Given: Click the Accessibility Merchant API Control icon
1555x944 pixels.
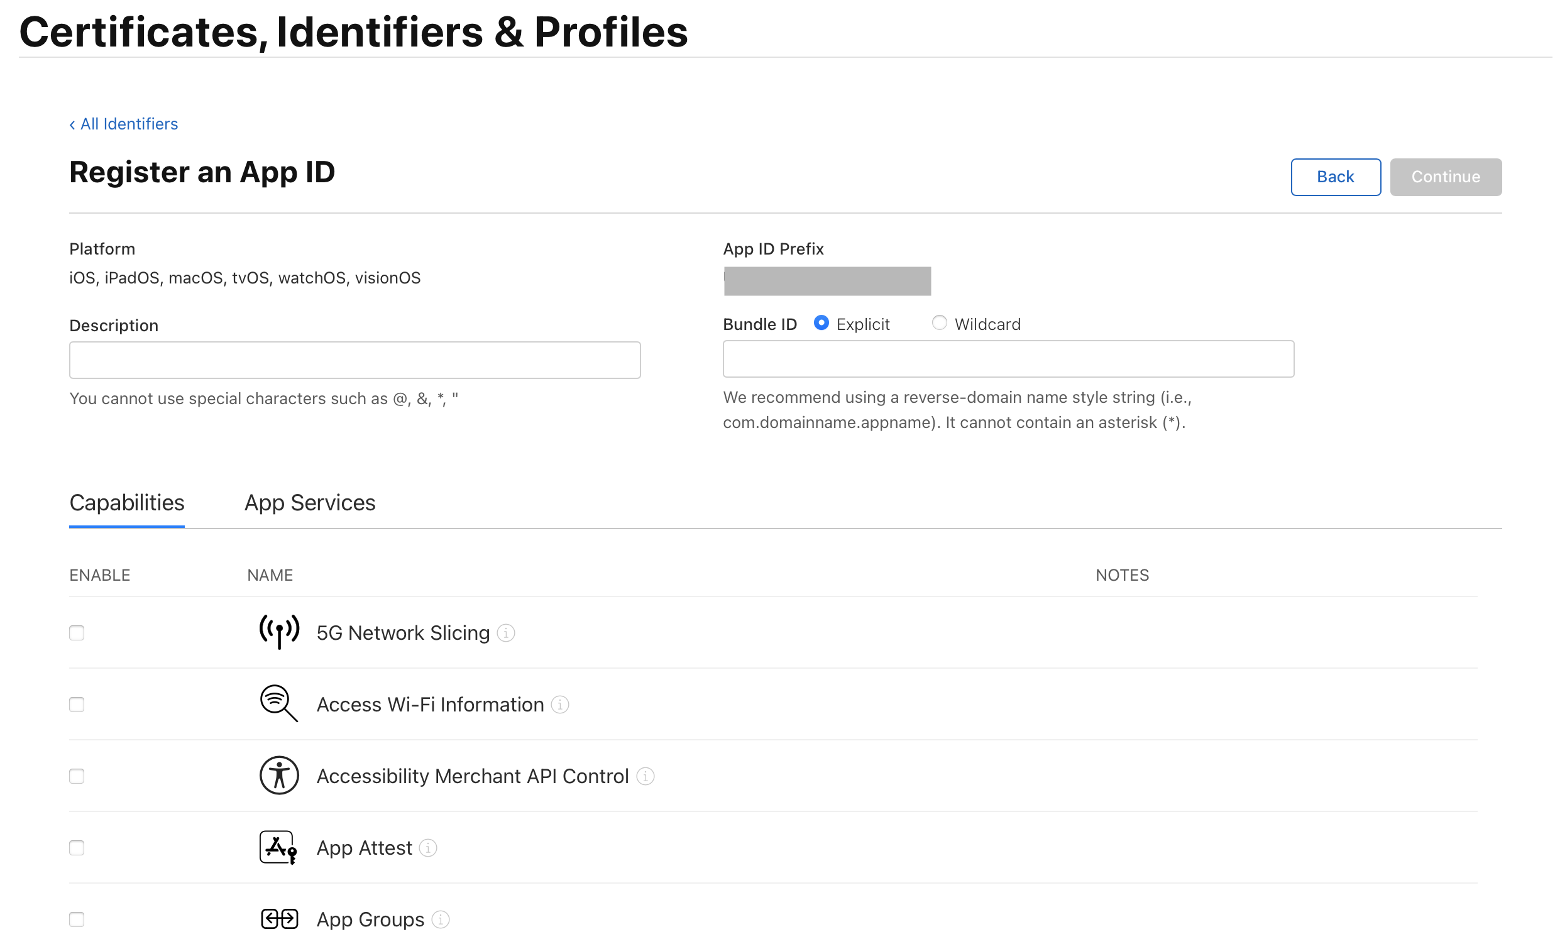Looking at the screenshot, I should tap(279, 775).
